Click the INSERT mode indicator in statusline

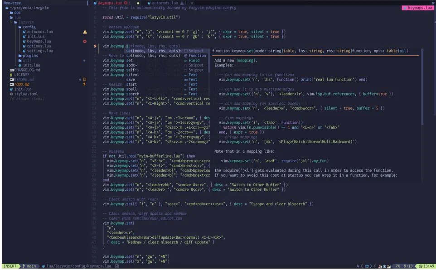click(x=10, y=266)
